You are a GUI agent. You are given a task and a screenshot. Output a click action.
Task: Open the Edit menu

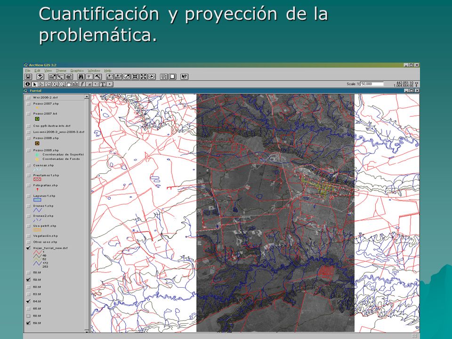click(38, 71)
